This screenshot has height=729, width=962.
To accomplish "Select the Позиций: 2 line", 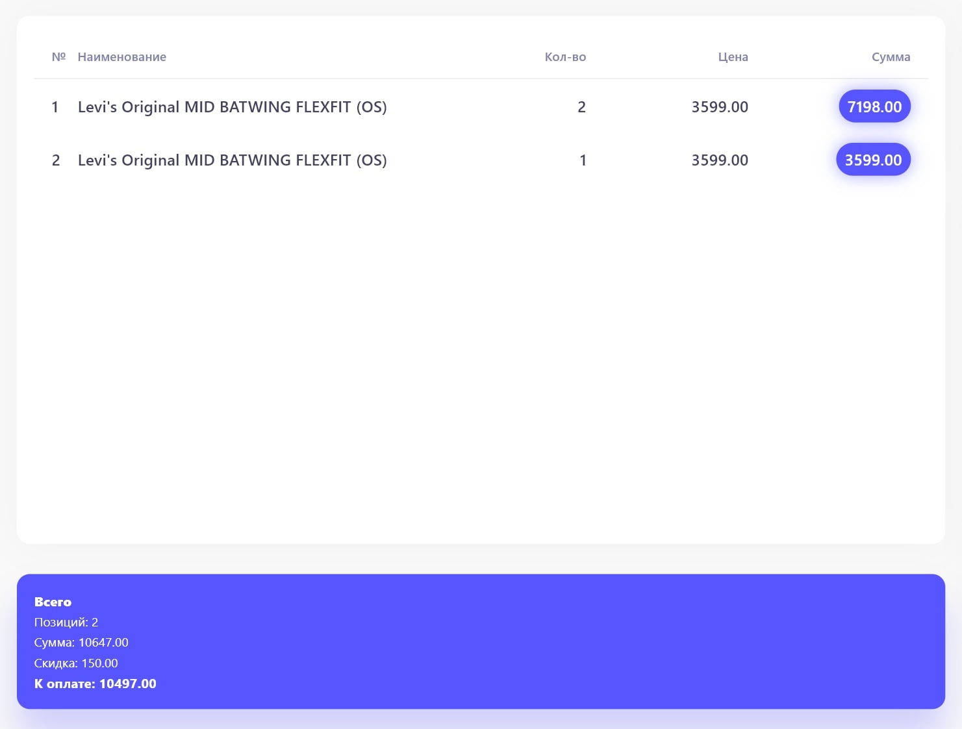I will [66, 623].
